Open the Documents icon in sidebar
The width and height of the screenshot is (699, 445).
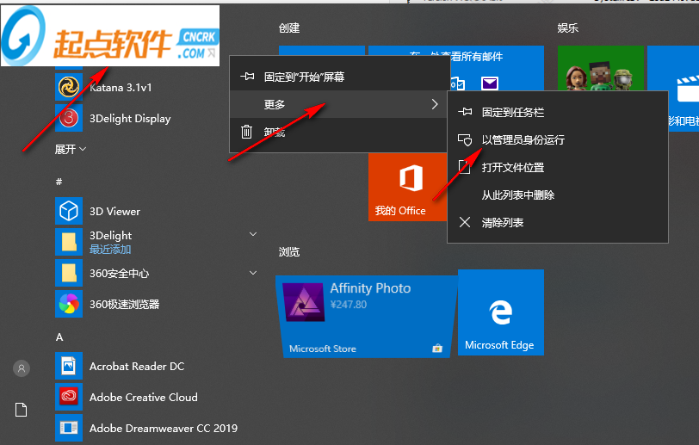point(21,410)
